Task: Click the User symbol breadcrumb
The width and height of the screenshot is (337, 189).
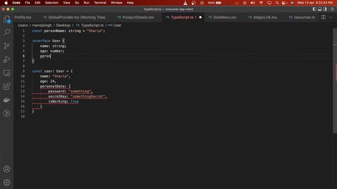Action: click(x=115, y=25)
